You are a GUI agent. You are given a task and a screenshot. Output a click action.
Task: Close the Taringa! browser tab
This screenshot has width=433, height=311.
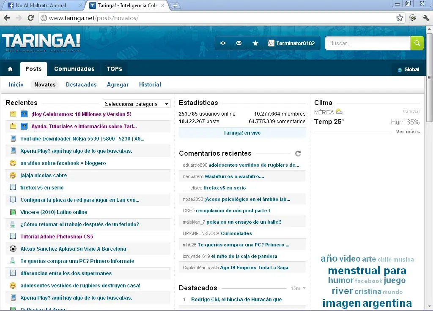pyautogui.click(x=163, y=5)
